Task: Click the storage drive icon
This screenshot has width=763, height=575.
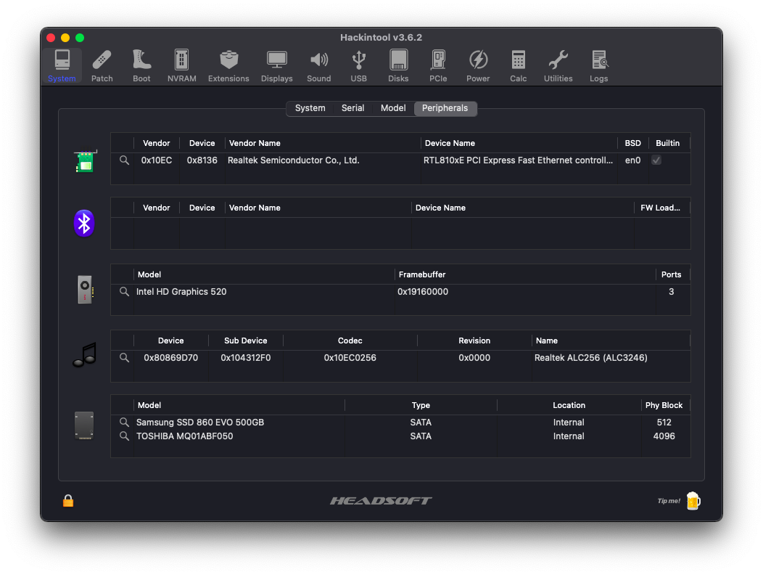Action: coord(84,425)
